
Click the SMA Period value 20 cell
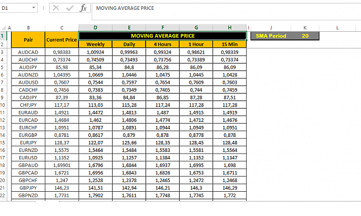tap(305, 36)
